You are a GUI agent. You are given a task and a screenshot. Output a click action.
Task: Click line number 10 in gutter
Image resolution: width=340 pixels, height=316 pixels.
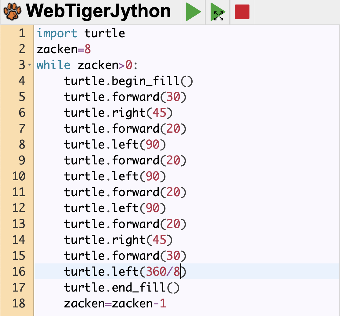19,176
